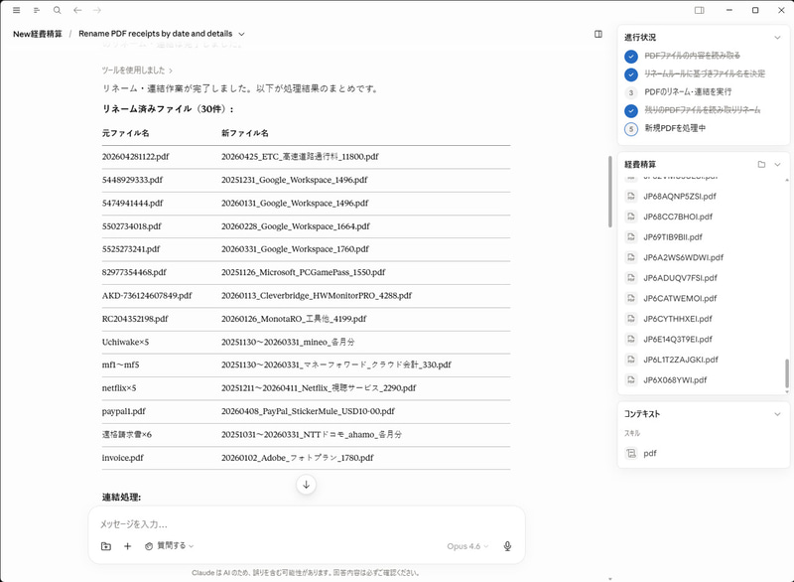Screen dimensions: 794x582
Task: Open search with magnifier icon
Action: (58, 10)
